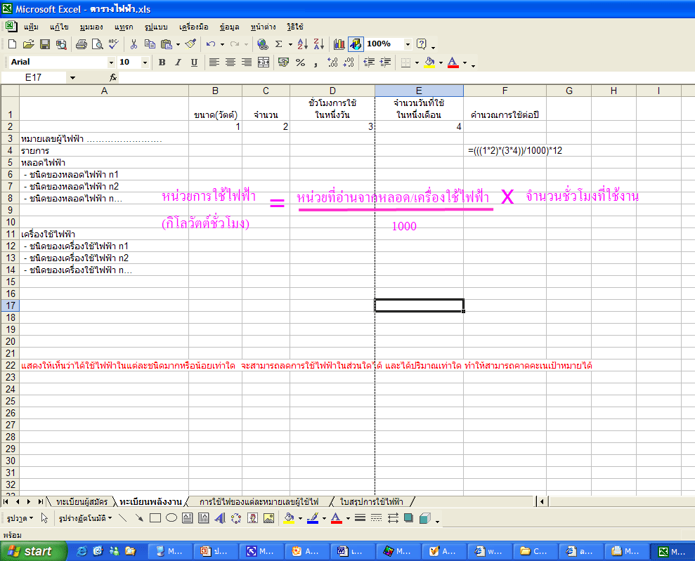This screenshot has width=695, height=561.
Task: Open the font size dropdown
Action: pos(145,62)
